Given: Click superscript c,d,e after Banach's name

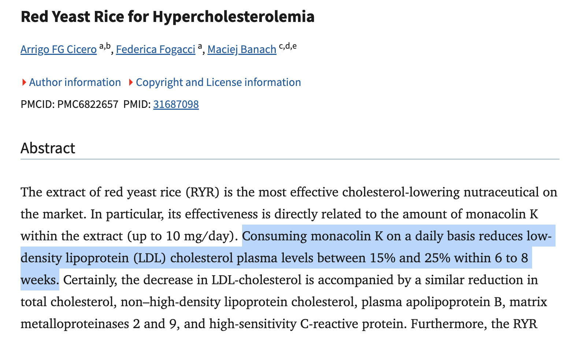Looking at the screenshot, I should pos(287,46).
